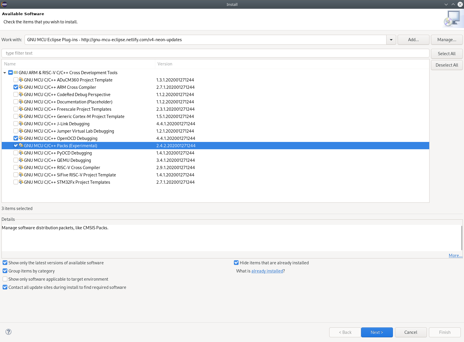Click the Cancel button
The image size is (464, 342).
tap(411, 332)
